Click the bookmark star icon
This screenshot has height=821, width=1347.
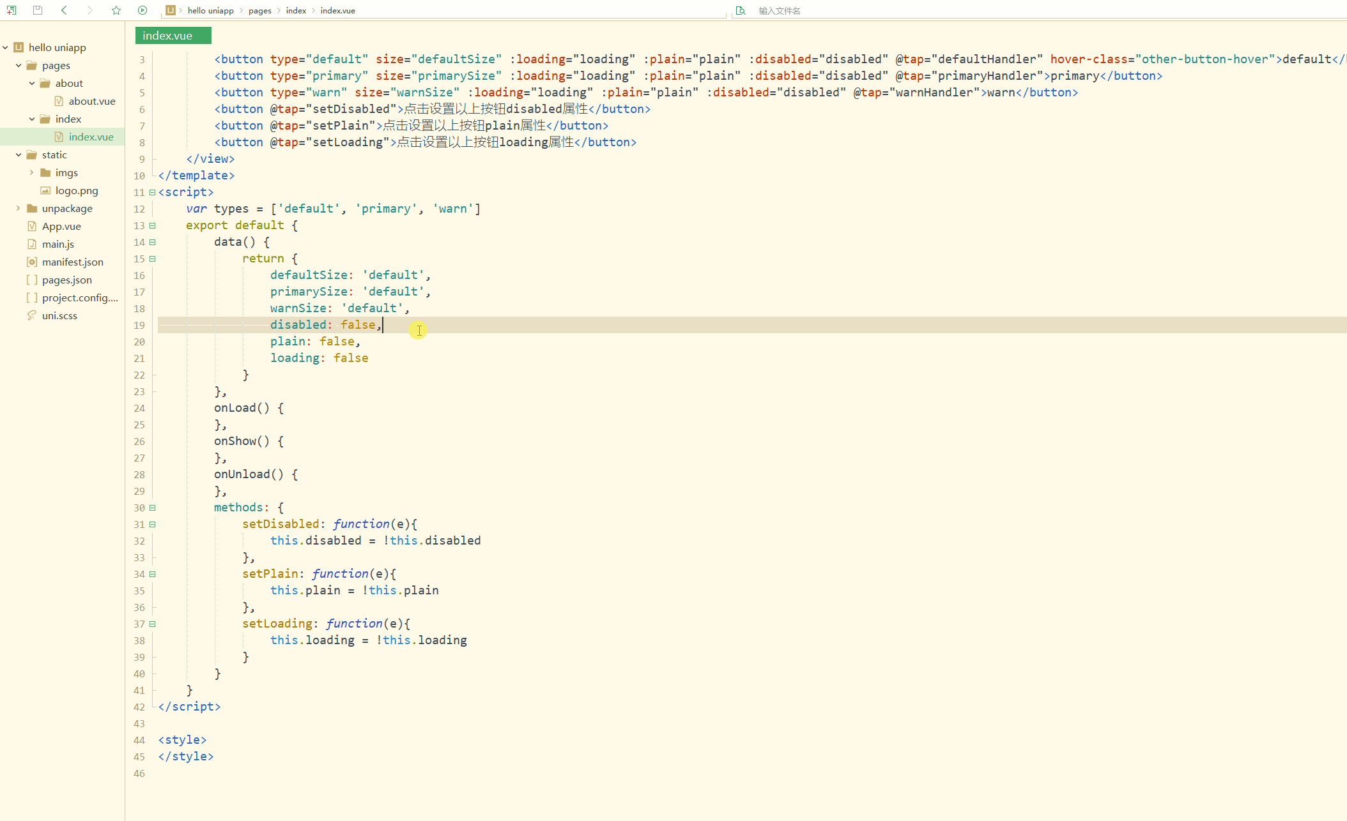(116, 10)
